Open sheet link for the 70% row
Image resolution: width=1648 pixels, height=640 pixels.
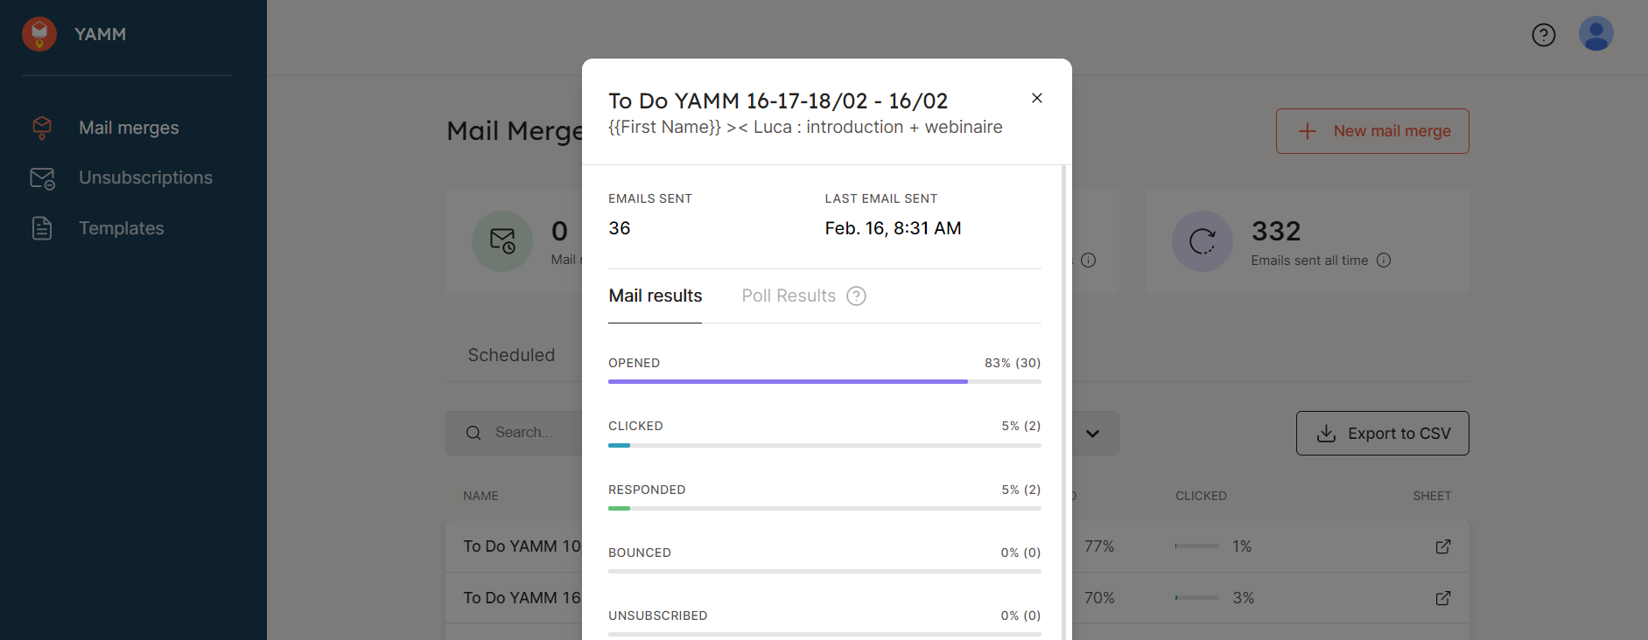tap(1443, 598)
